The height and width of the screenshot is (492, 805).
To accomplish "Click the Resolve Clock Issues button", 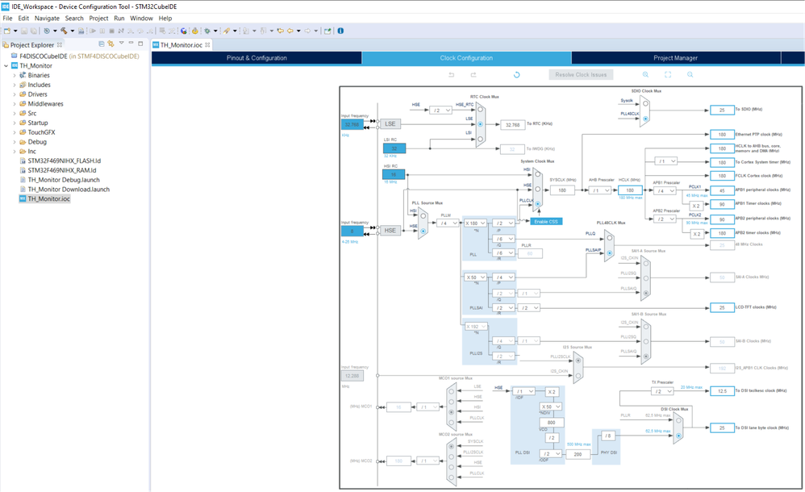I will pos(581,74).
